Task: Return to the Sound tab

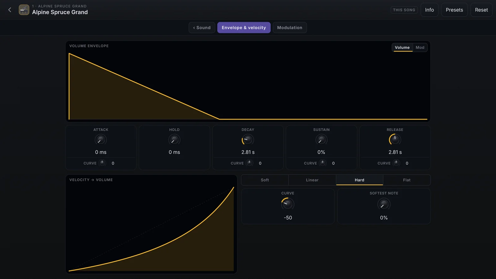Action: pos(202,28)
